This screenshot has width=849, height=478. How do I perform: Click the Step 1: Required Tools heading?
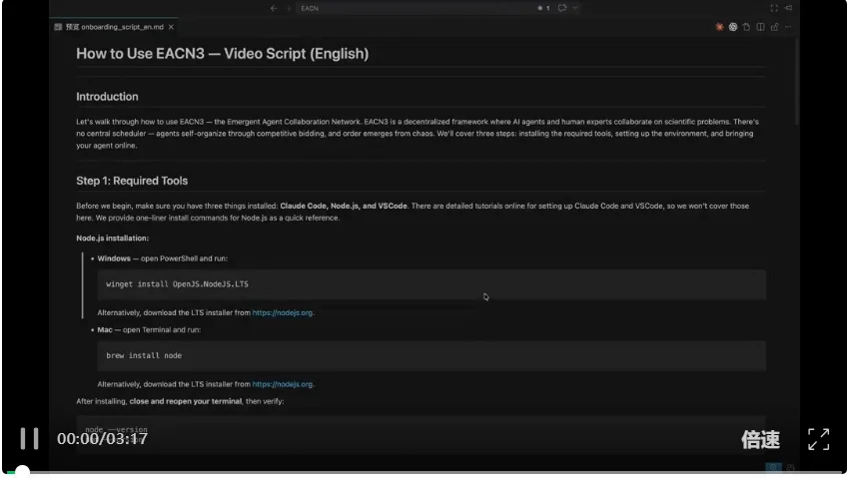pos(132,181)
